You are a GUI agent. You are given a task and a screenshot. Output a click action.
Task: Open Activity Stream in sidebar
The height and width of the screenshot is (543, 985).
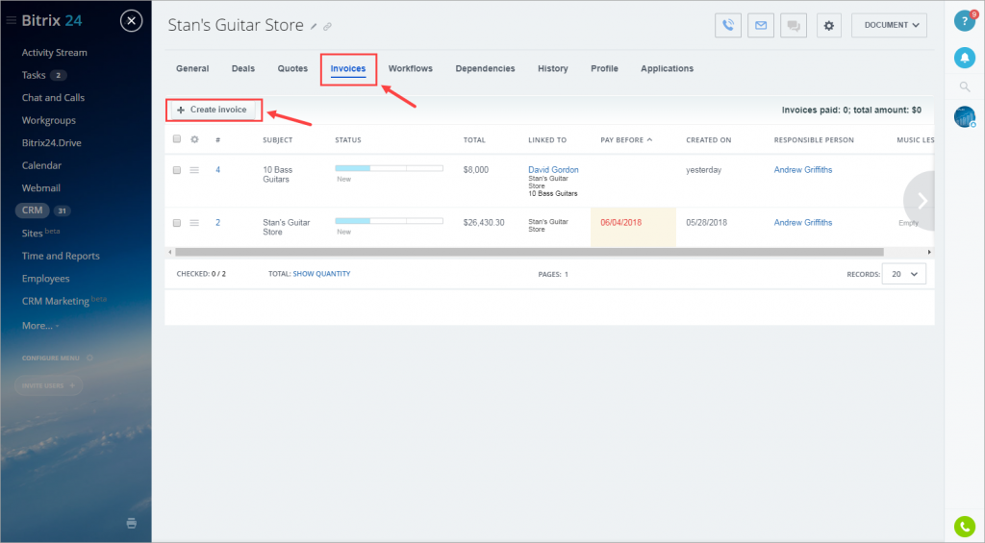pyautogui.click(x=54, y=53)
